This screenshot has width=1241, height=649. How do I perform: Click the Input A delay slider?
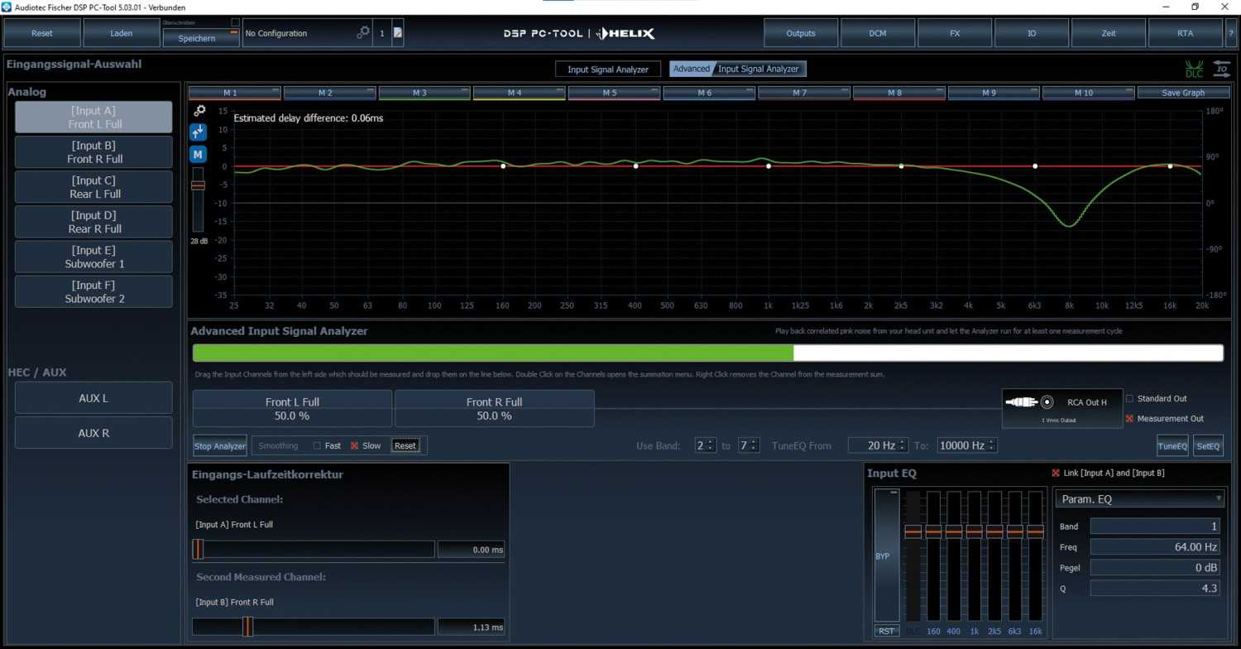click(314, 549)
